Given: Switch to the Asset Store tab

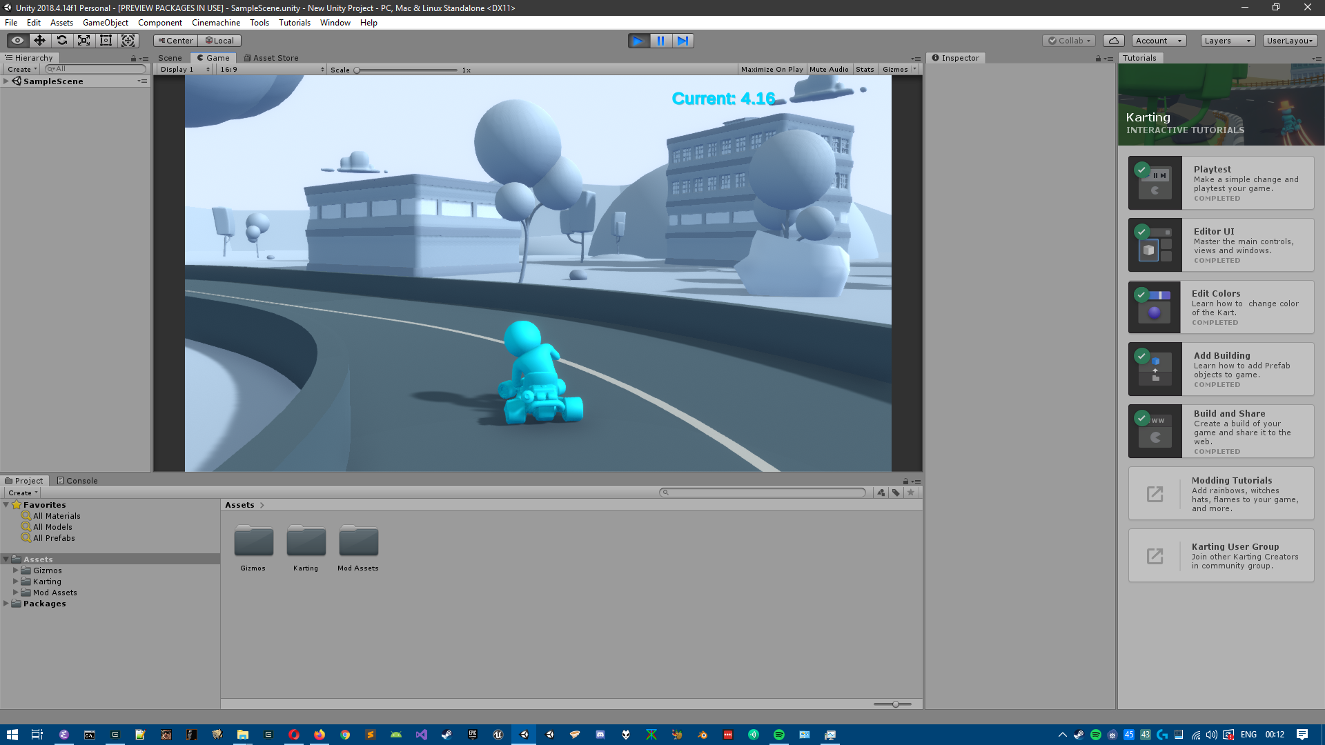Looking at the screenshot, I should click(271, 58).
